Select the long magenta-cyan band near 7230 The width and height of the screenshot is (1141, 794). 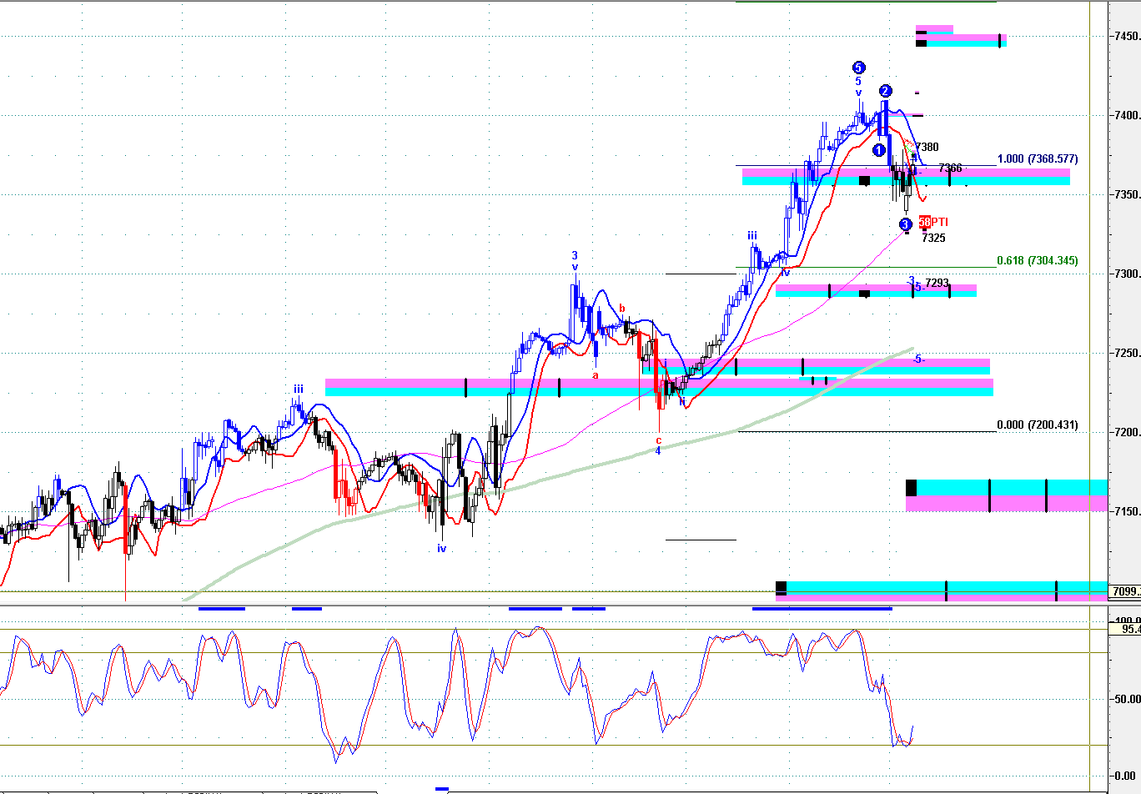click(x=659, y=387)
